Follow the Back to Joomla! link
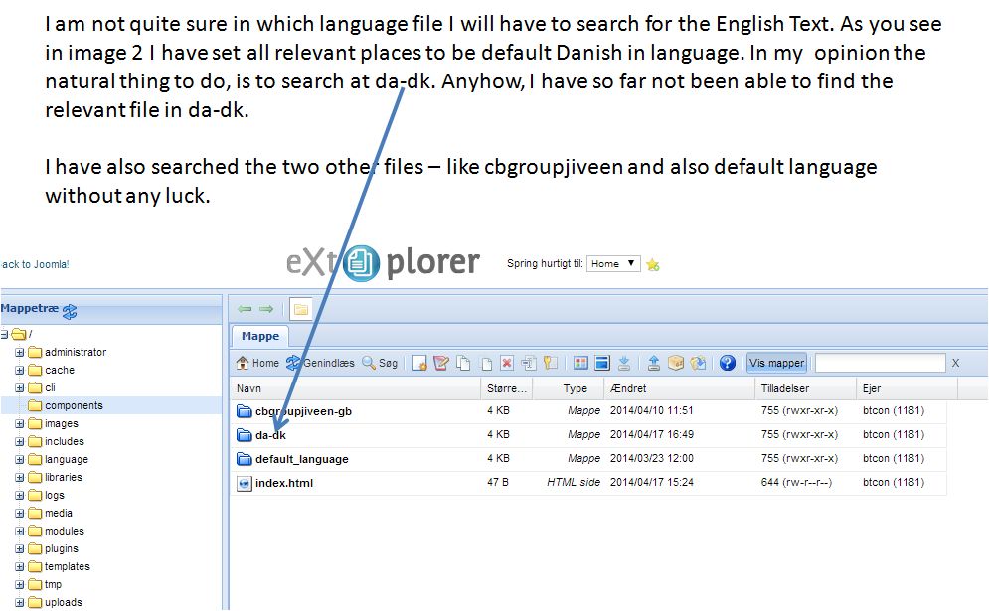 click(35, 264)
